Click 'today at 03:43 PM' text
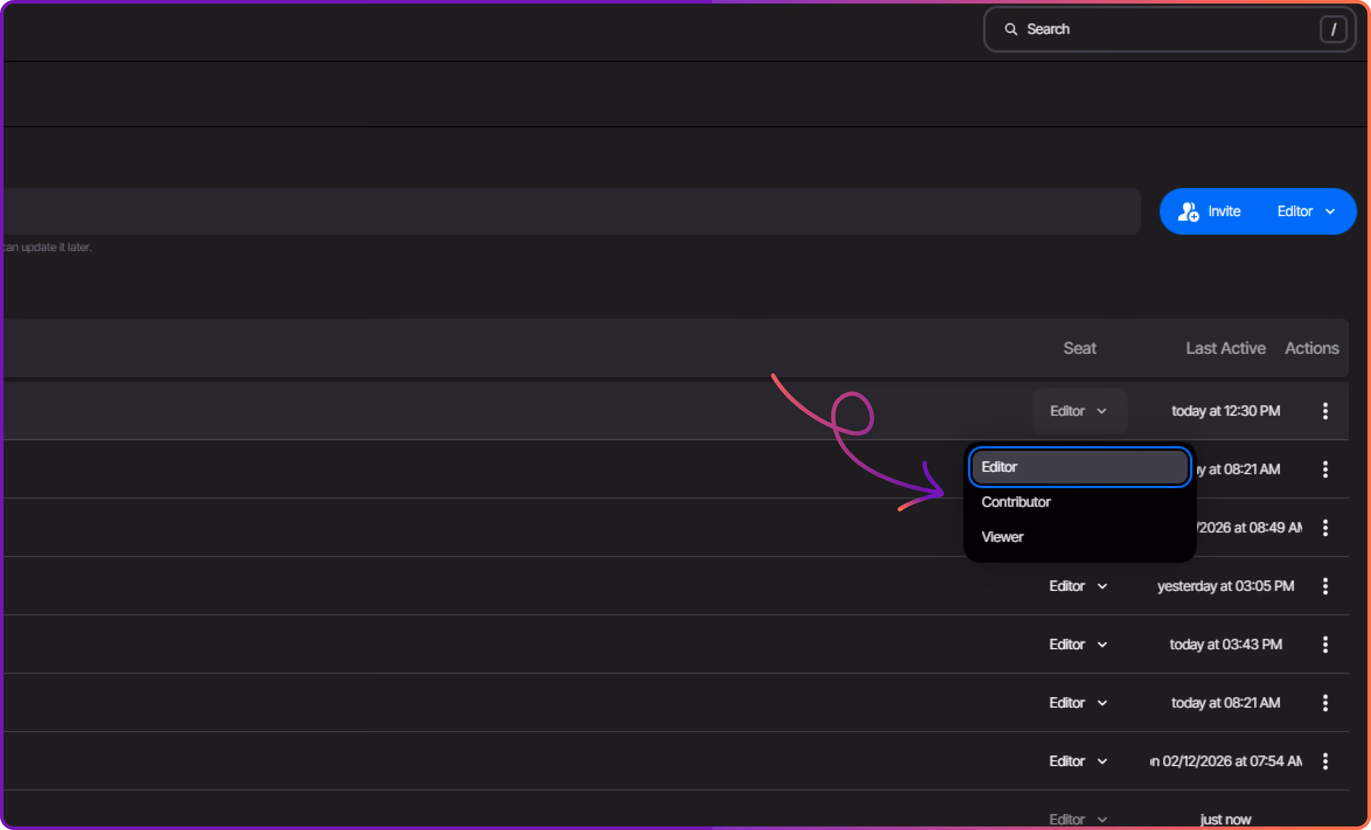1371x830 pixels. tap(1225, 645)
